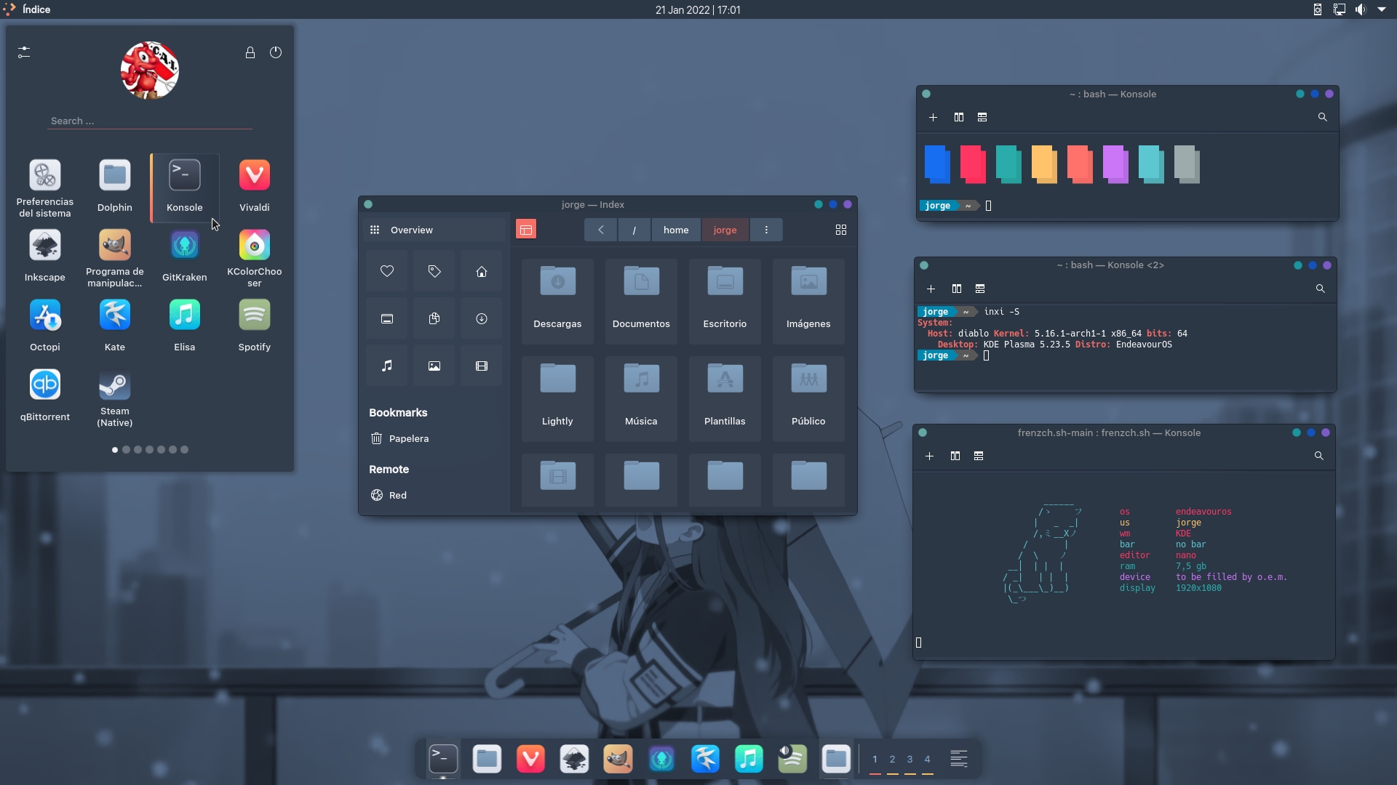
Task: Toggle the Index sidebar with the red panel icon
Action: click(526, 229)
